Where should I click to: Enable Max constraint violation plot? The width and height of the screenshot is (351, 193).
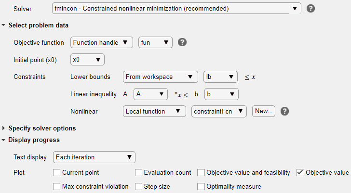[x=58, y=186]
